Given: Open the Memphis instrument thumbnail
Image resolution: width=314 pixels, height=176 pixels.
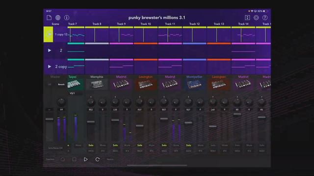Looking at the screenshot, I should click(97, 85).
